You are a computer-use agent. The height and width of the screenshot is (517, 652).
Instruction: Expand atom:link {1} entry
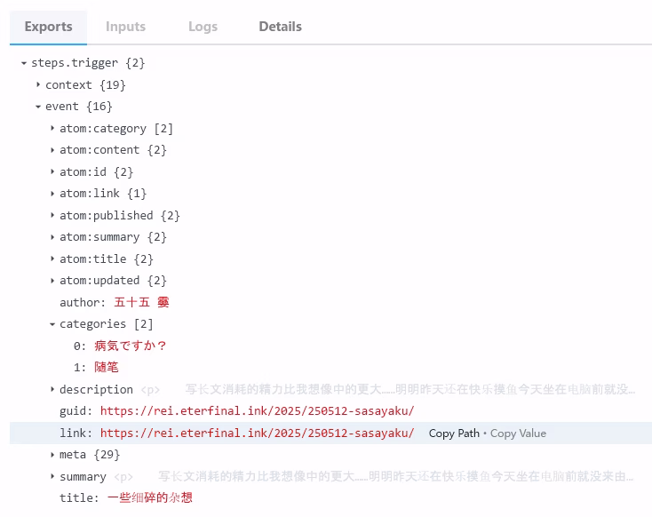[x=52, y=194]
